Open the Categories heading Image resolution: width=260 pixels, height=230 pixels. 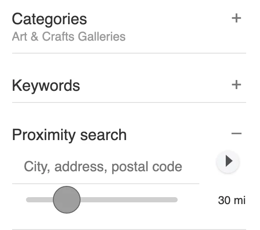[49, 19]
